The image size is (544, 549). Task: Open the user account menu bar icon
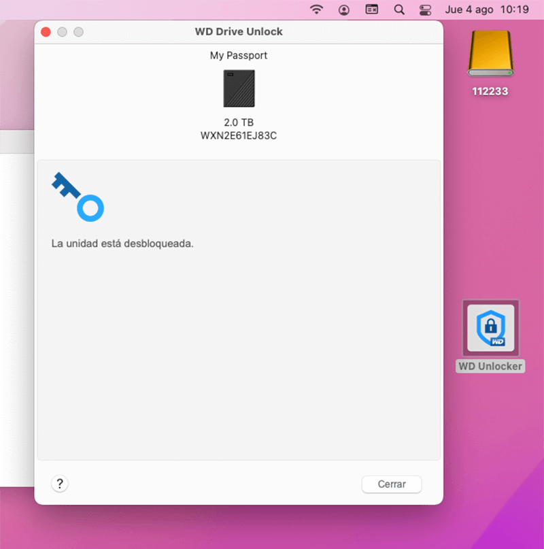point(344,10)
